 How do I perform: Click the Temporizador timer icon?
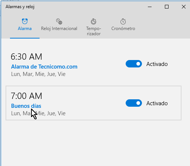(94, 21)
